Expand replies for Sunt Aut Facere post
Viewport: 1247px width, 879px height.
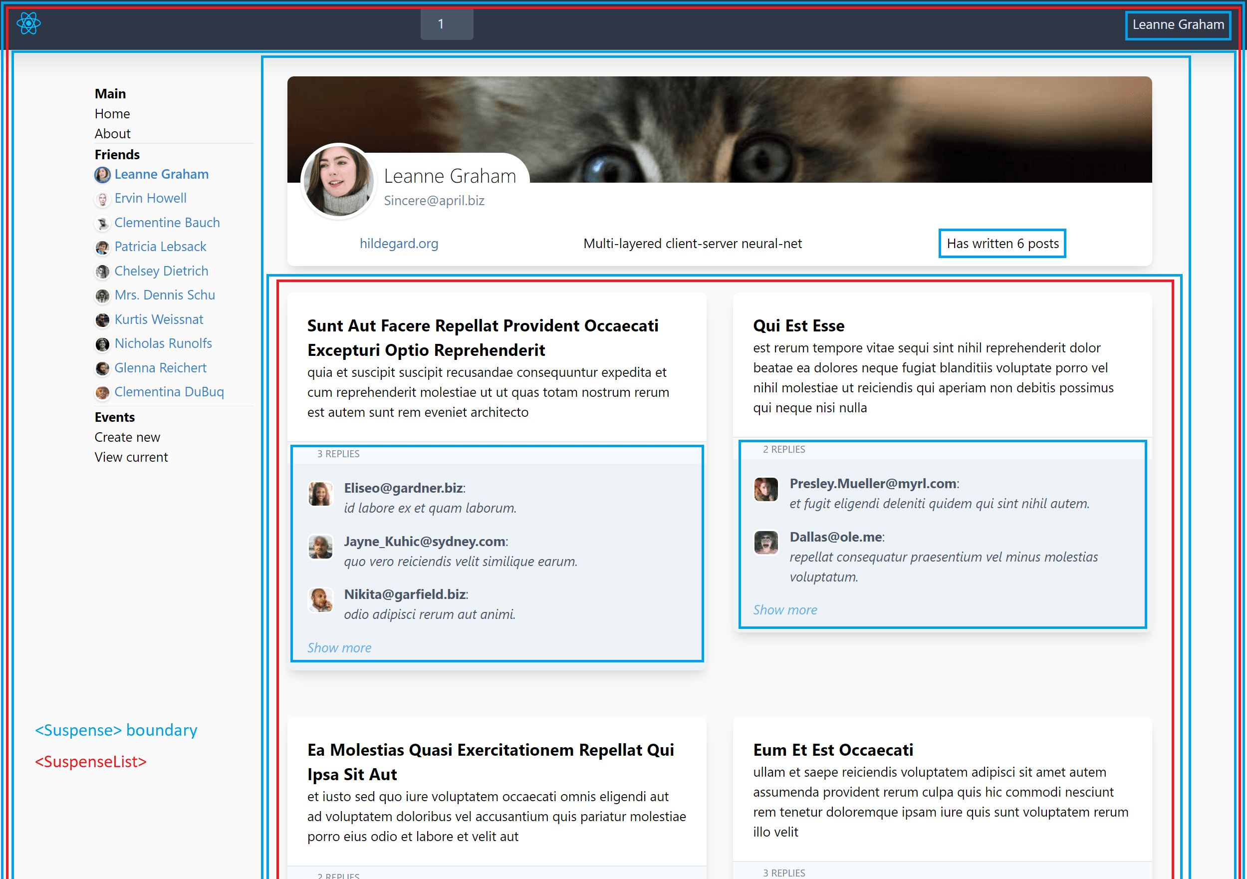coord(340,647)
